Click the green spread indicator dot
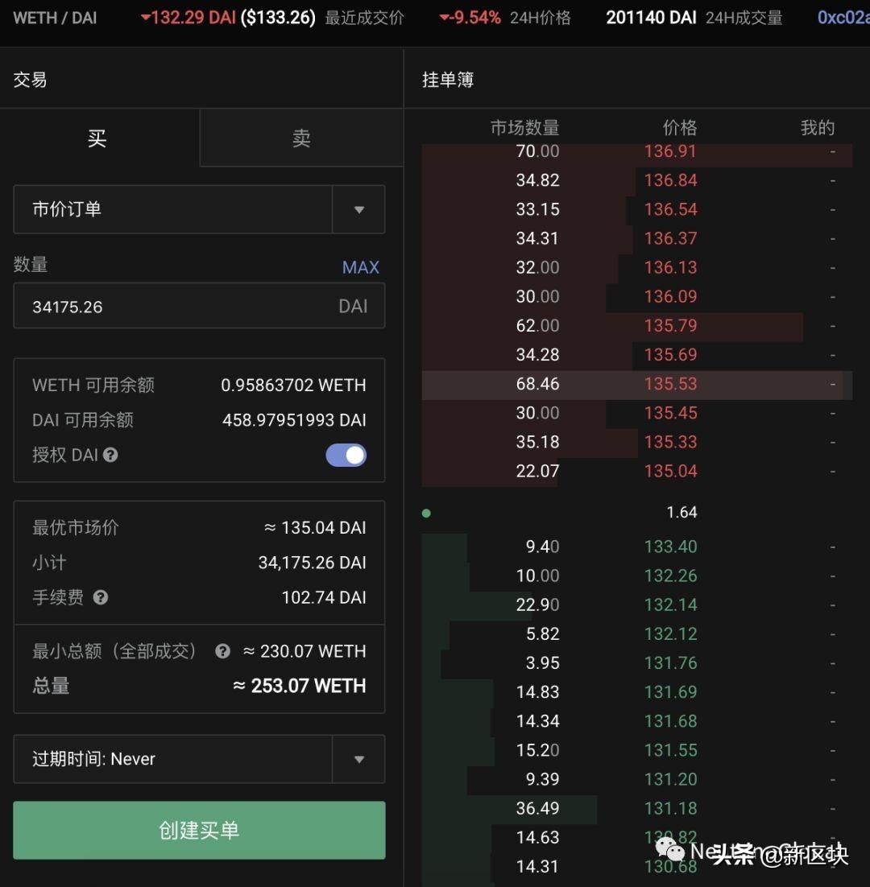 point(426,513)
